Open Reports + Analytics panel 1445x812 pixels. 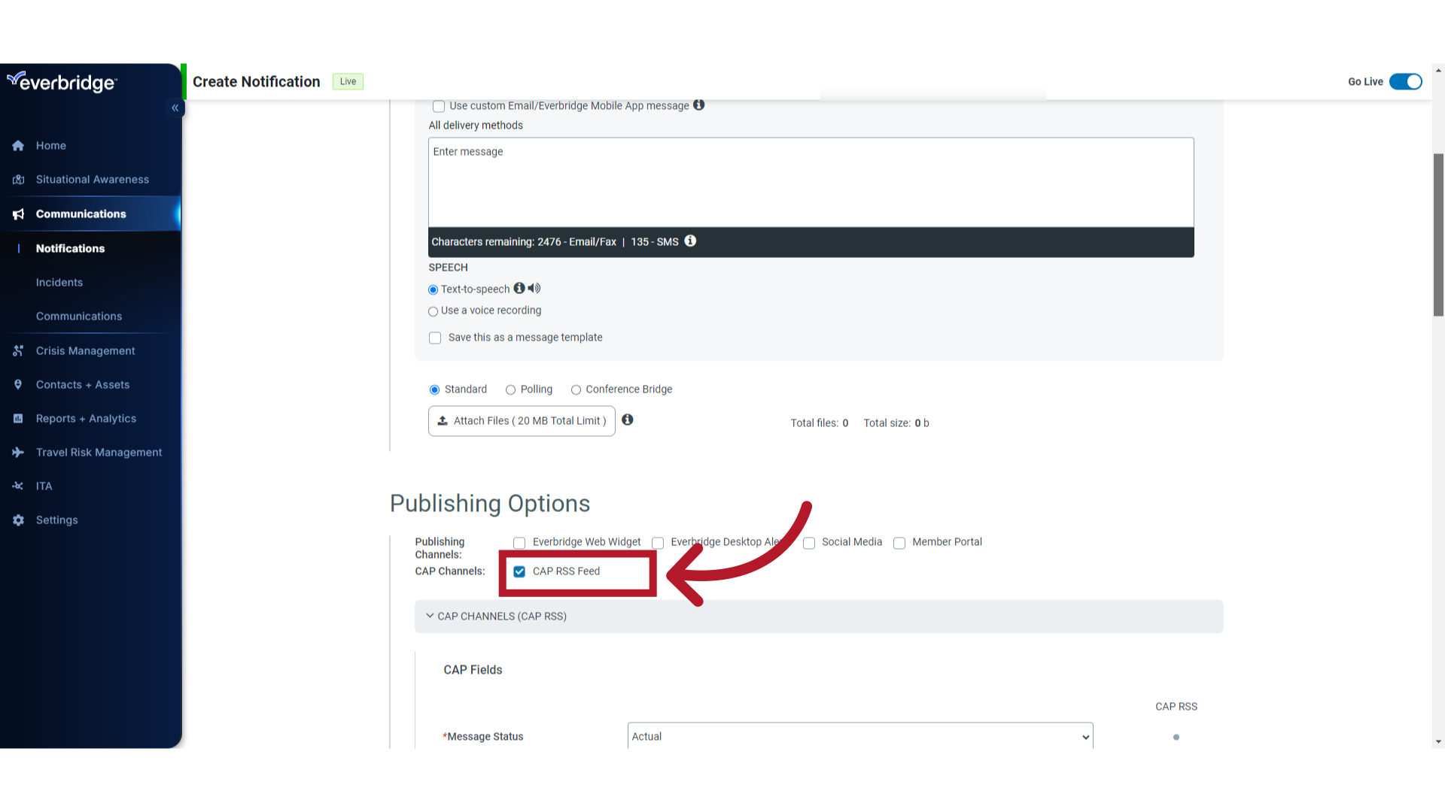[85, 417]
